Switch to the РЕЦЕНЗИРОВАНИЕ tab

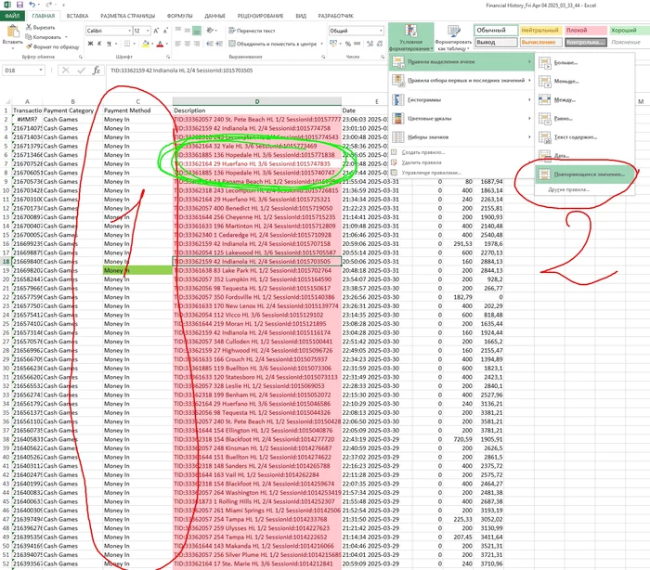tap(260, 16)
